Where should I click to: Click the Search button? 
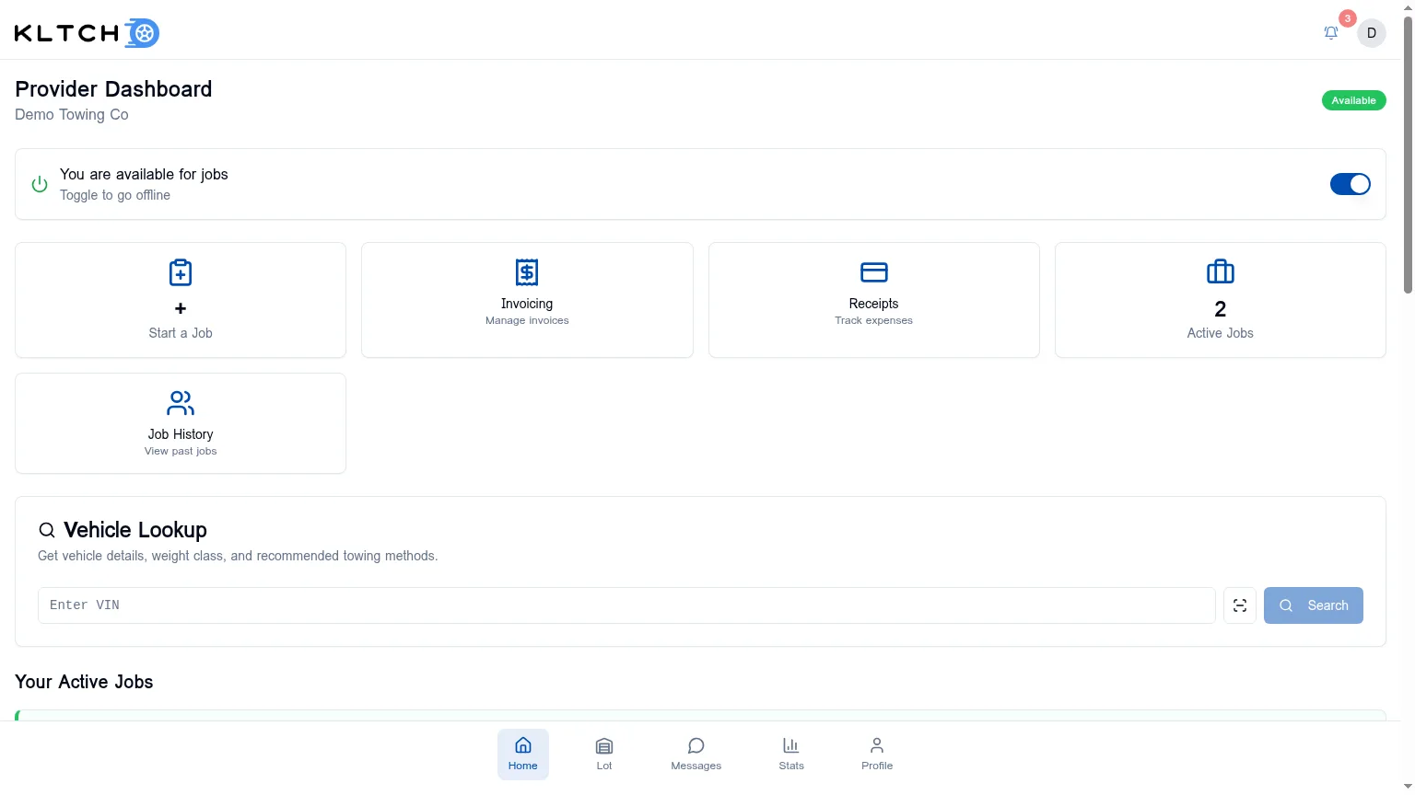1314,605
